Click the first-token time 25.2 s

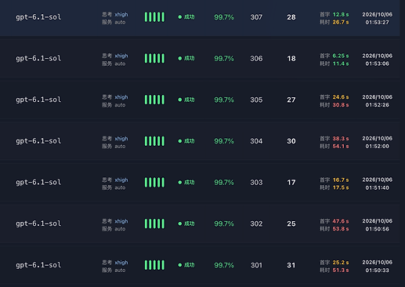(x=341, y=263)
